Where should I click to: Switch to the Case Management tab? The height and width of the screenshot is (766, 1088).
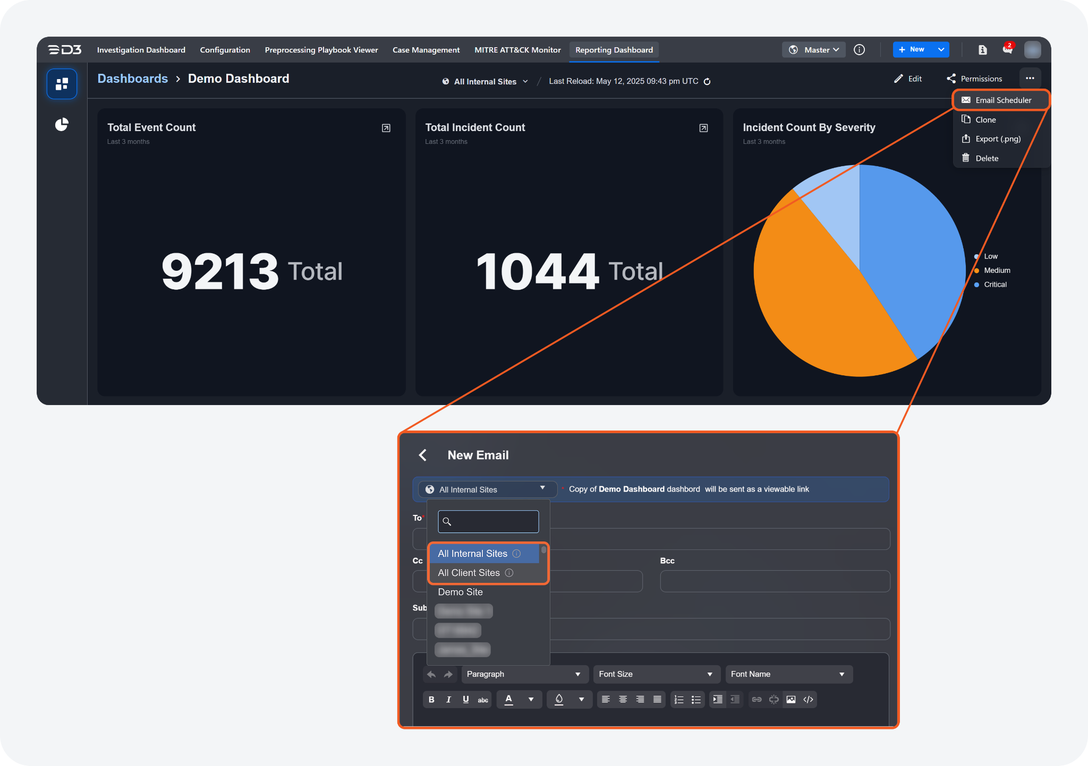[426, 50]
